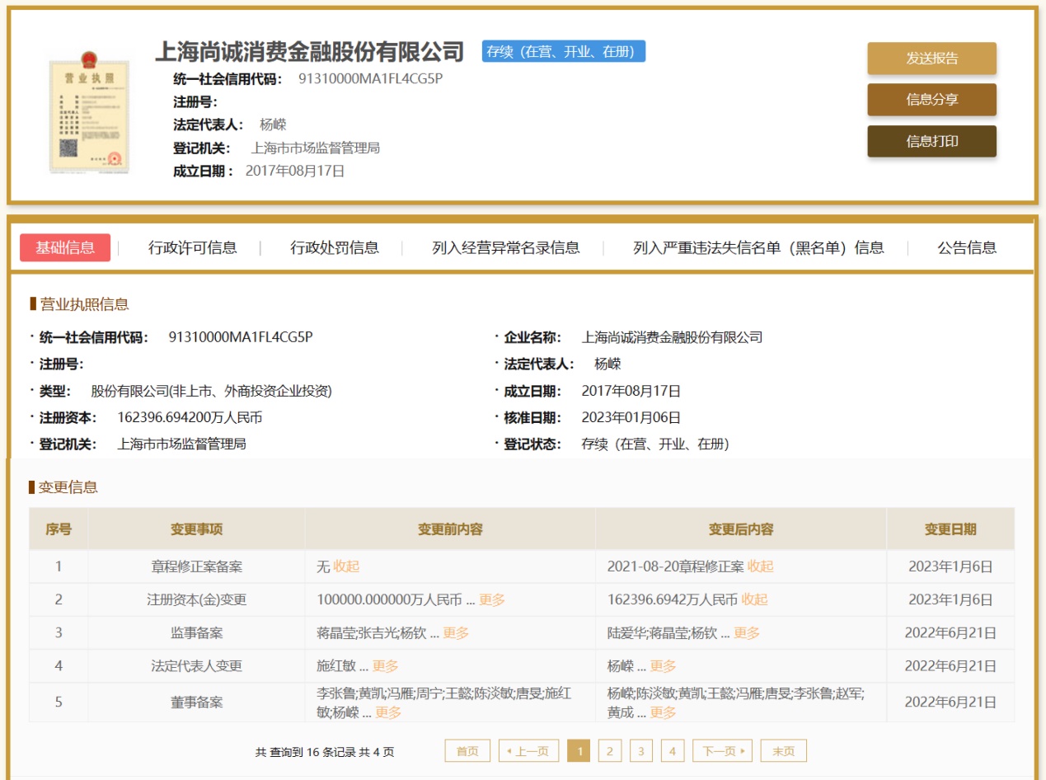Expand 施红敏 entry with 更多
The width and height of the screenshot is (1046, 780).
click(385, 666)
